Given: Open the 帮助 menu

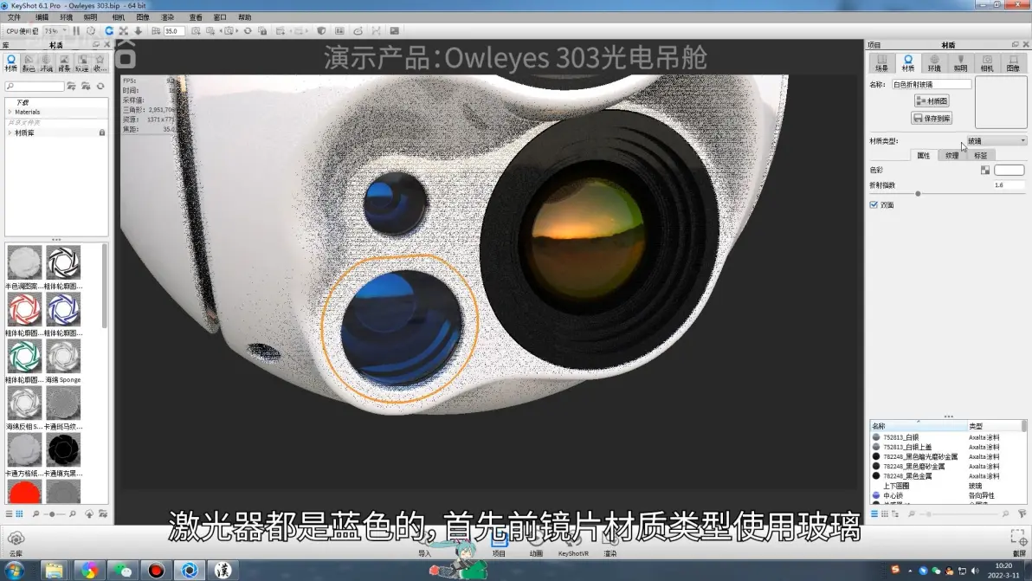Looking at the screenshot, I should 245,17.
